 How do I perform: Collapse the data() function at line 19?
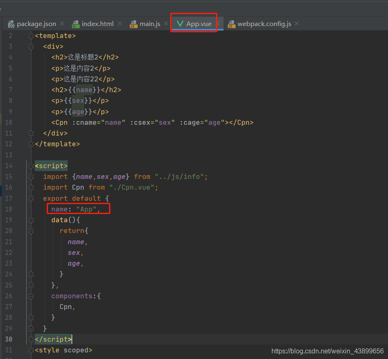[x=31, y=220]
